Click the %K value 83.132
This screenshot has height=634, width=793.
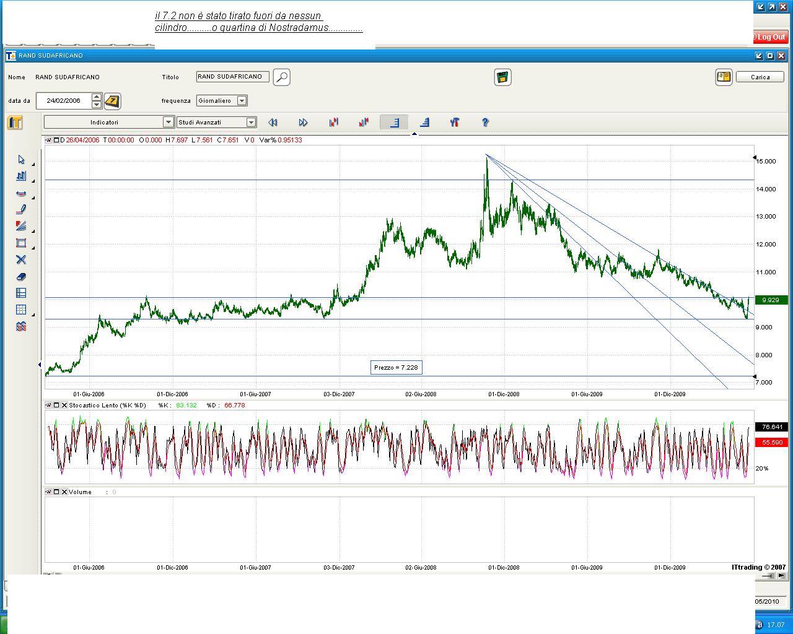click(x=186, y=405)
